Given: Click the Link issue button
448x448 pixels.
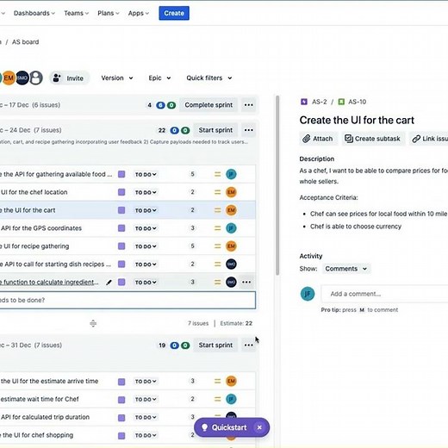Looking at the screenshot, I should tap(429, 139).
